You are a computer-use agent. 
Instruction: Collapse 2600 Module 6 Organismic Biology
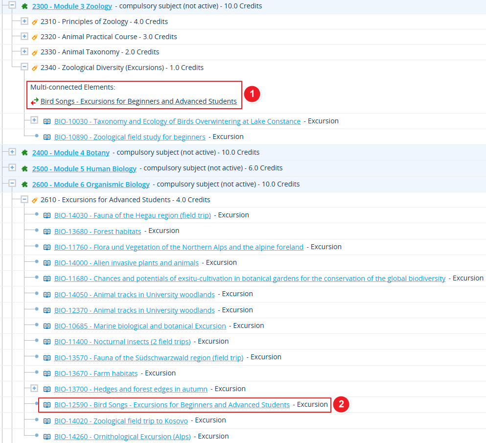(12, 183)
